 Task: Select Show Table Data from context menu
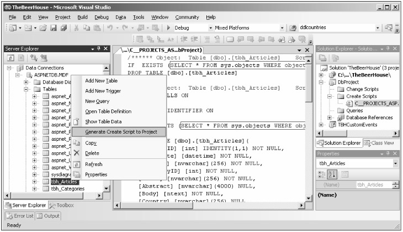click(103, 121)
